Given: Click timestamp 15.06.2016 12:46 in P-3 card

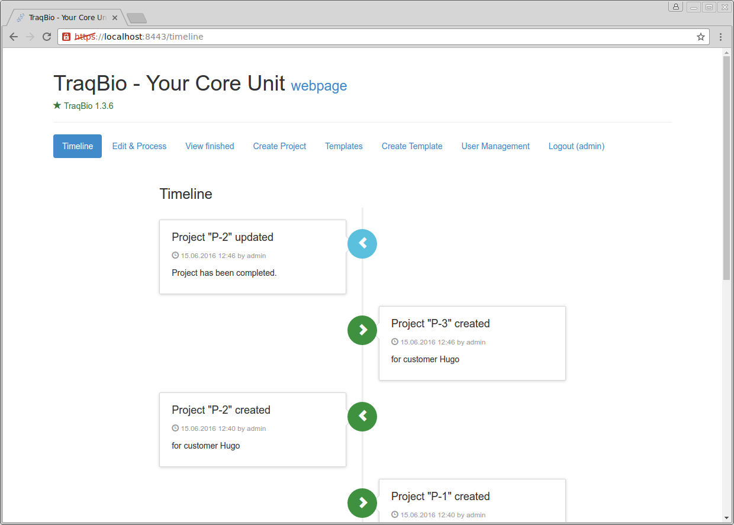Looking at the screenshot, I should 428,342.
